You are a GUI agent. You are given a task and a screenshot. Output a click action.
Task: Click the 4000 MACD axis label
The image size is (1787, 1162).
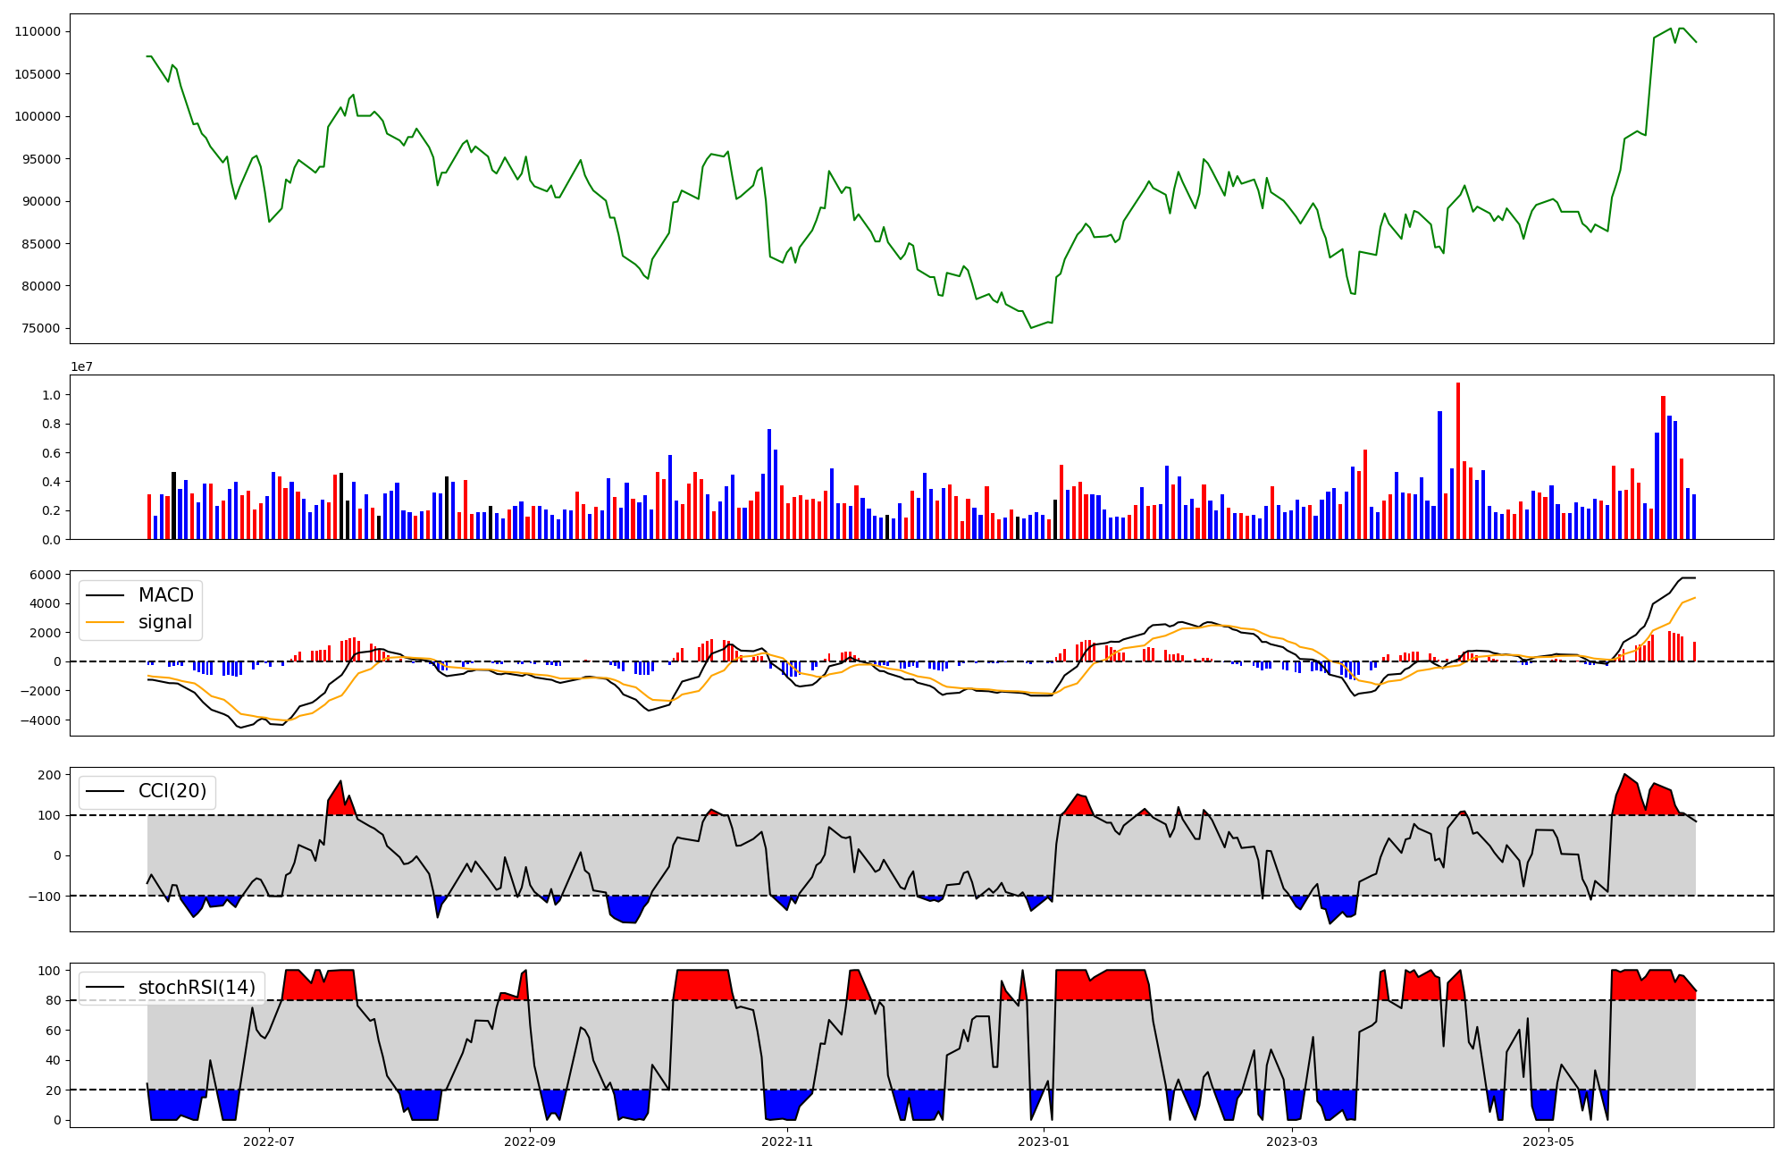tap(46, 603)
